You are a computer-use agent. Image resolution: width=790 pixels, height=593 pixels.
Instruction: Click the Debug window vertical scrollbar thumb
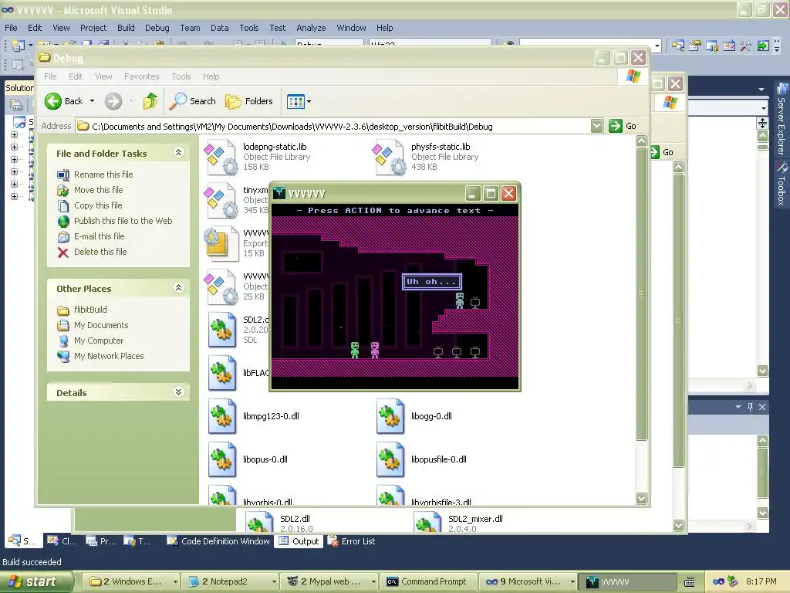641,294
